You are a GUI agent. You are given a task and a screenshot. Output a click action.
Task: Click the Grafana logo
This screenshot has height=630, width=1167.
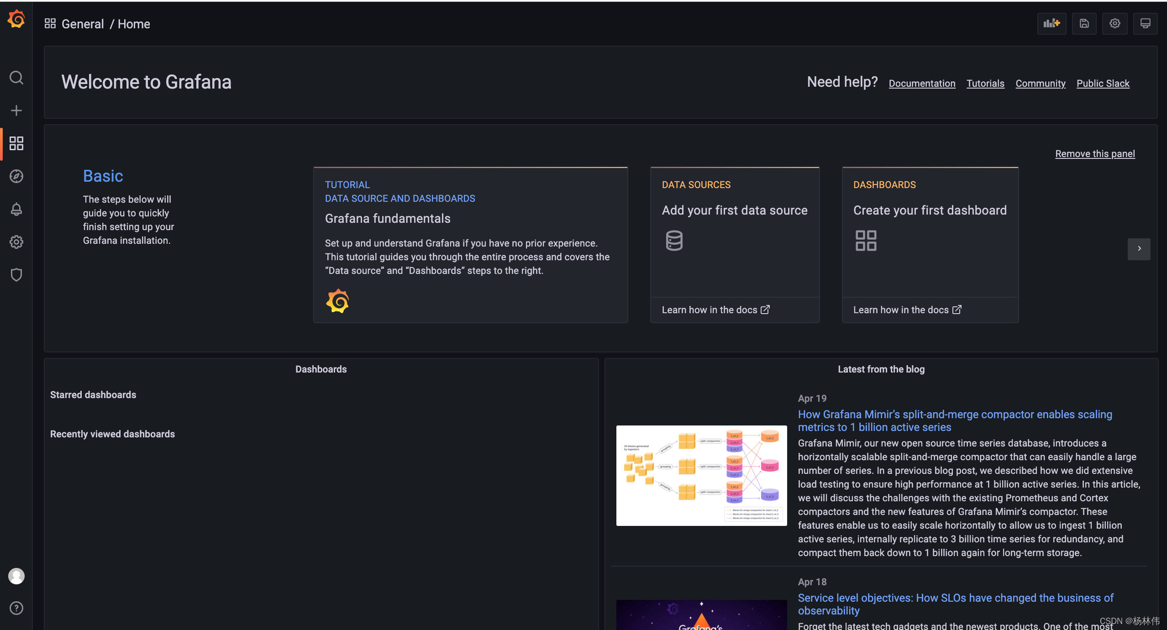16,19
